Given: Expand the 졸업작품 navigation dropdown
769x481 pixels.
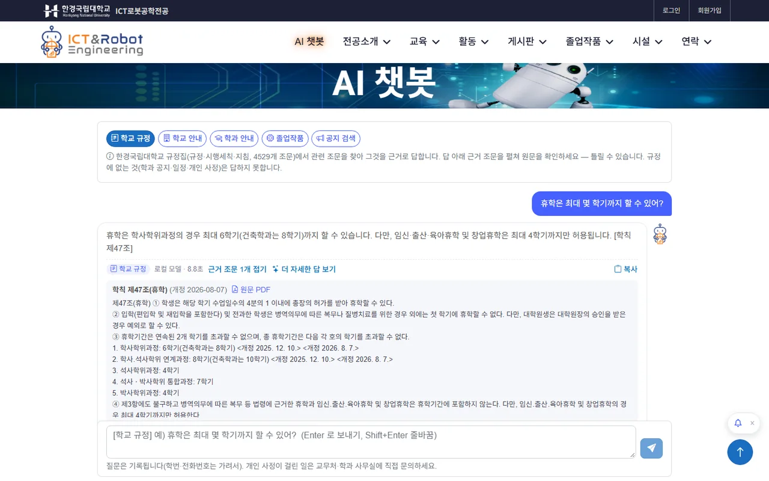Looking at the screenshot, I should tap(589, 41).
